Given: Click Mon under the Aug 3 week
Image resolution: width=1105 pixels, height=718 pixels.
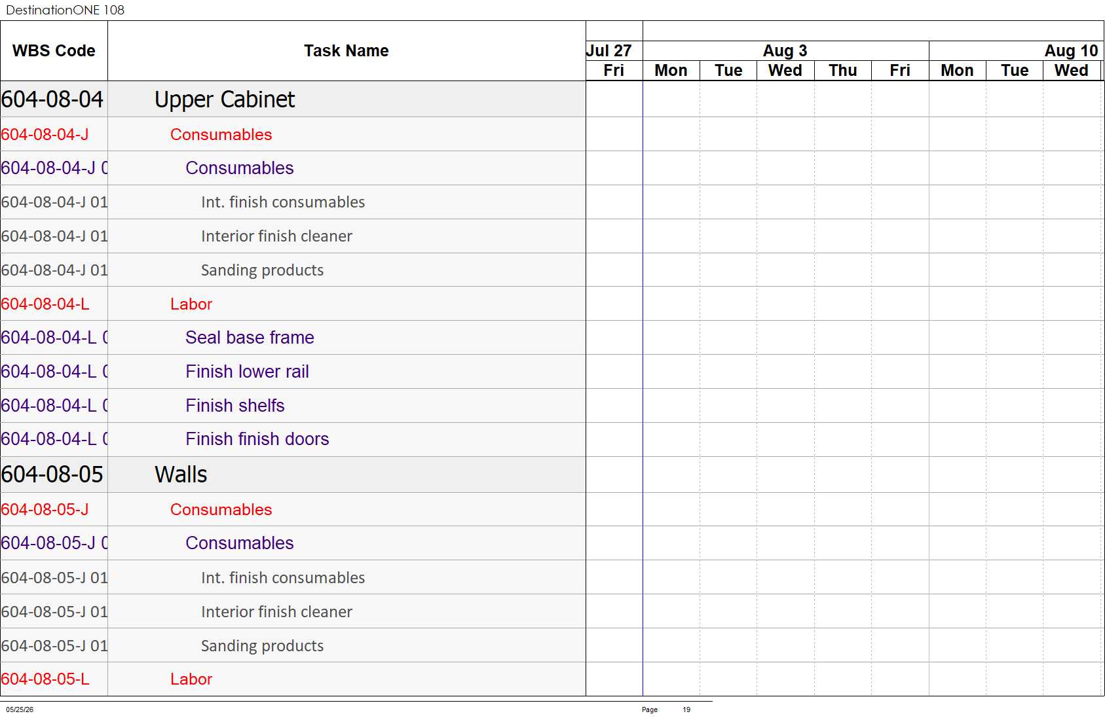Looking at the screenshot, I should [671, 71].
